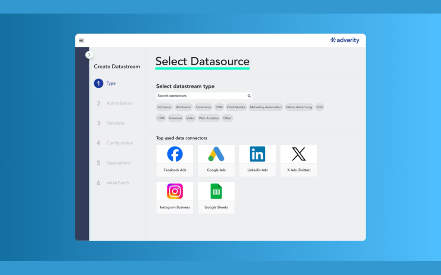
Task: Filter by Native Advertising category
Action: pyautogui.click(x=299, y=107)
